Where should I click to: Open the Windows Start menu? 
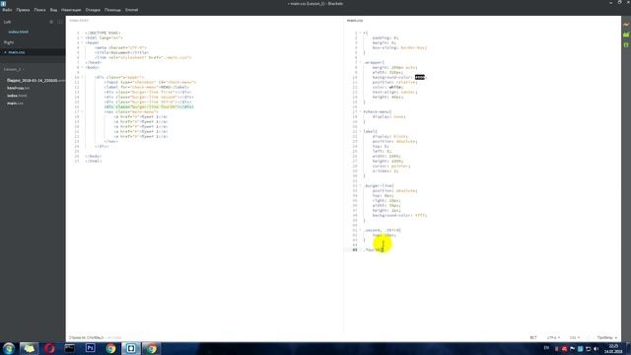click(9, 348)
